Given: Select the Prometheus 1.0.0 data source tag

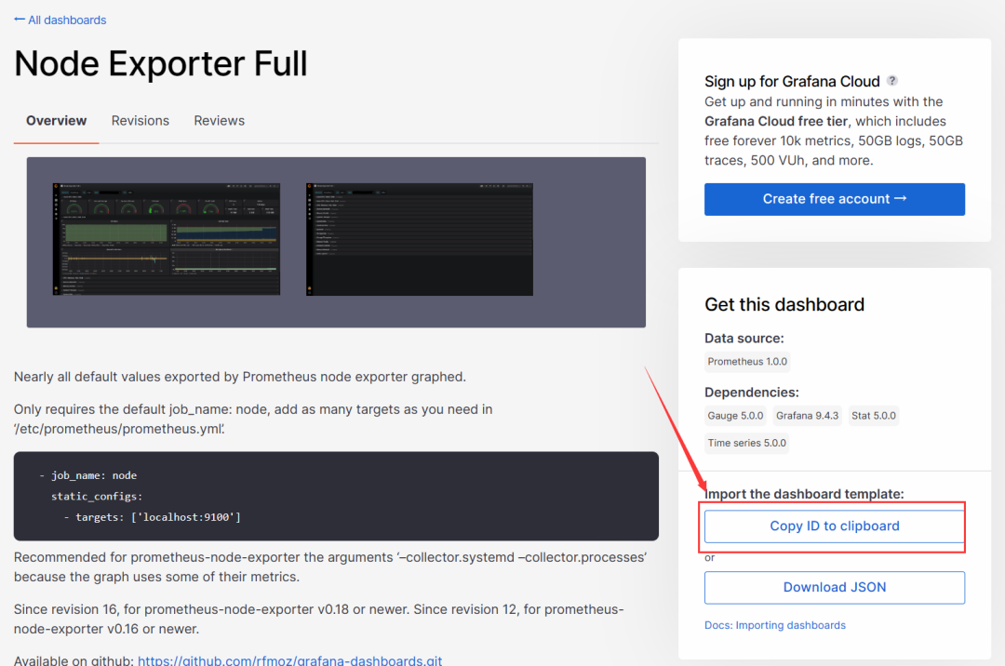Looking at the screenshot, I should 747,362.
